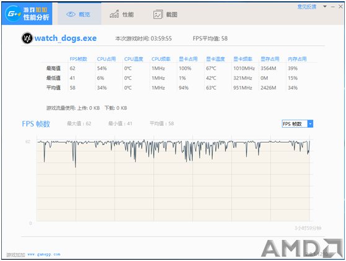Click the max CPU usage 54% cell
The height and width of the screenshot is (261, 346).
tap(102, 68)
